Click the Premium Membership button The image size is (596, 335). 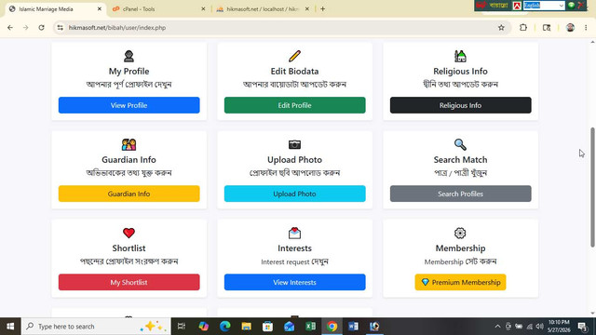[x=460, y=282]
